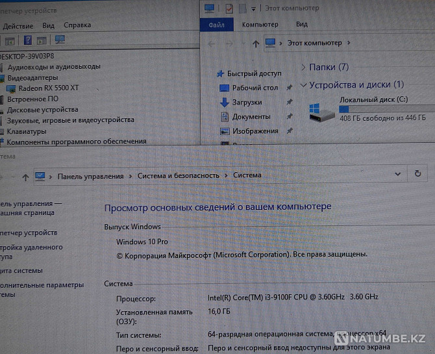Screen dimensions: 435x354
Task: Click the Up arrow in Explorer
Action: [x=256, y=44]
